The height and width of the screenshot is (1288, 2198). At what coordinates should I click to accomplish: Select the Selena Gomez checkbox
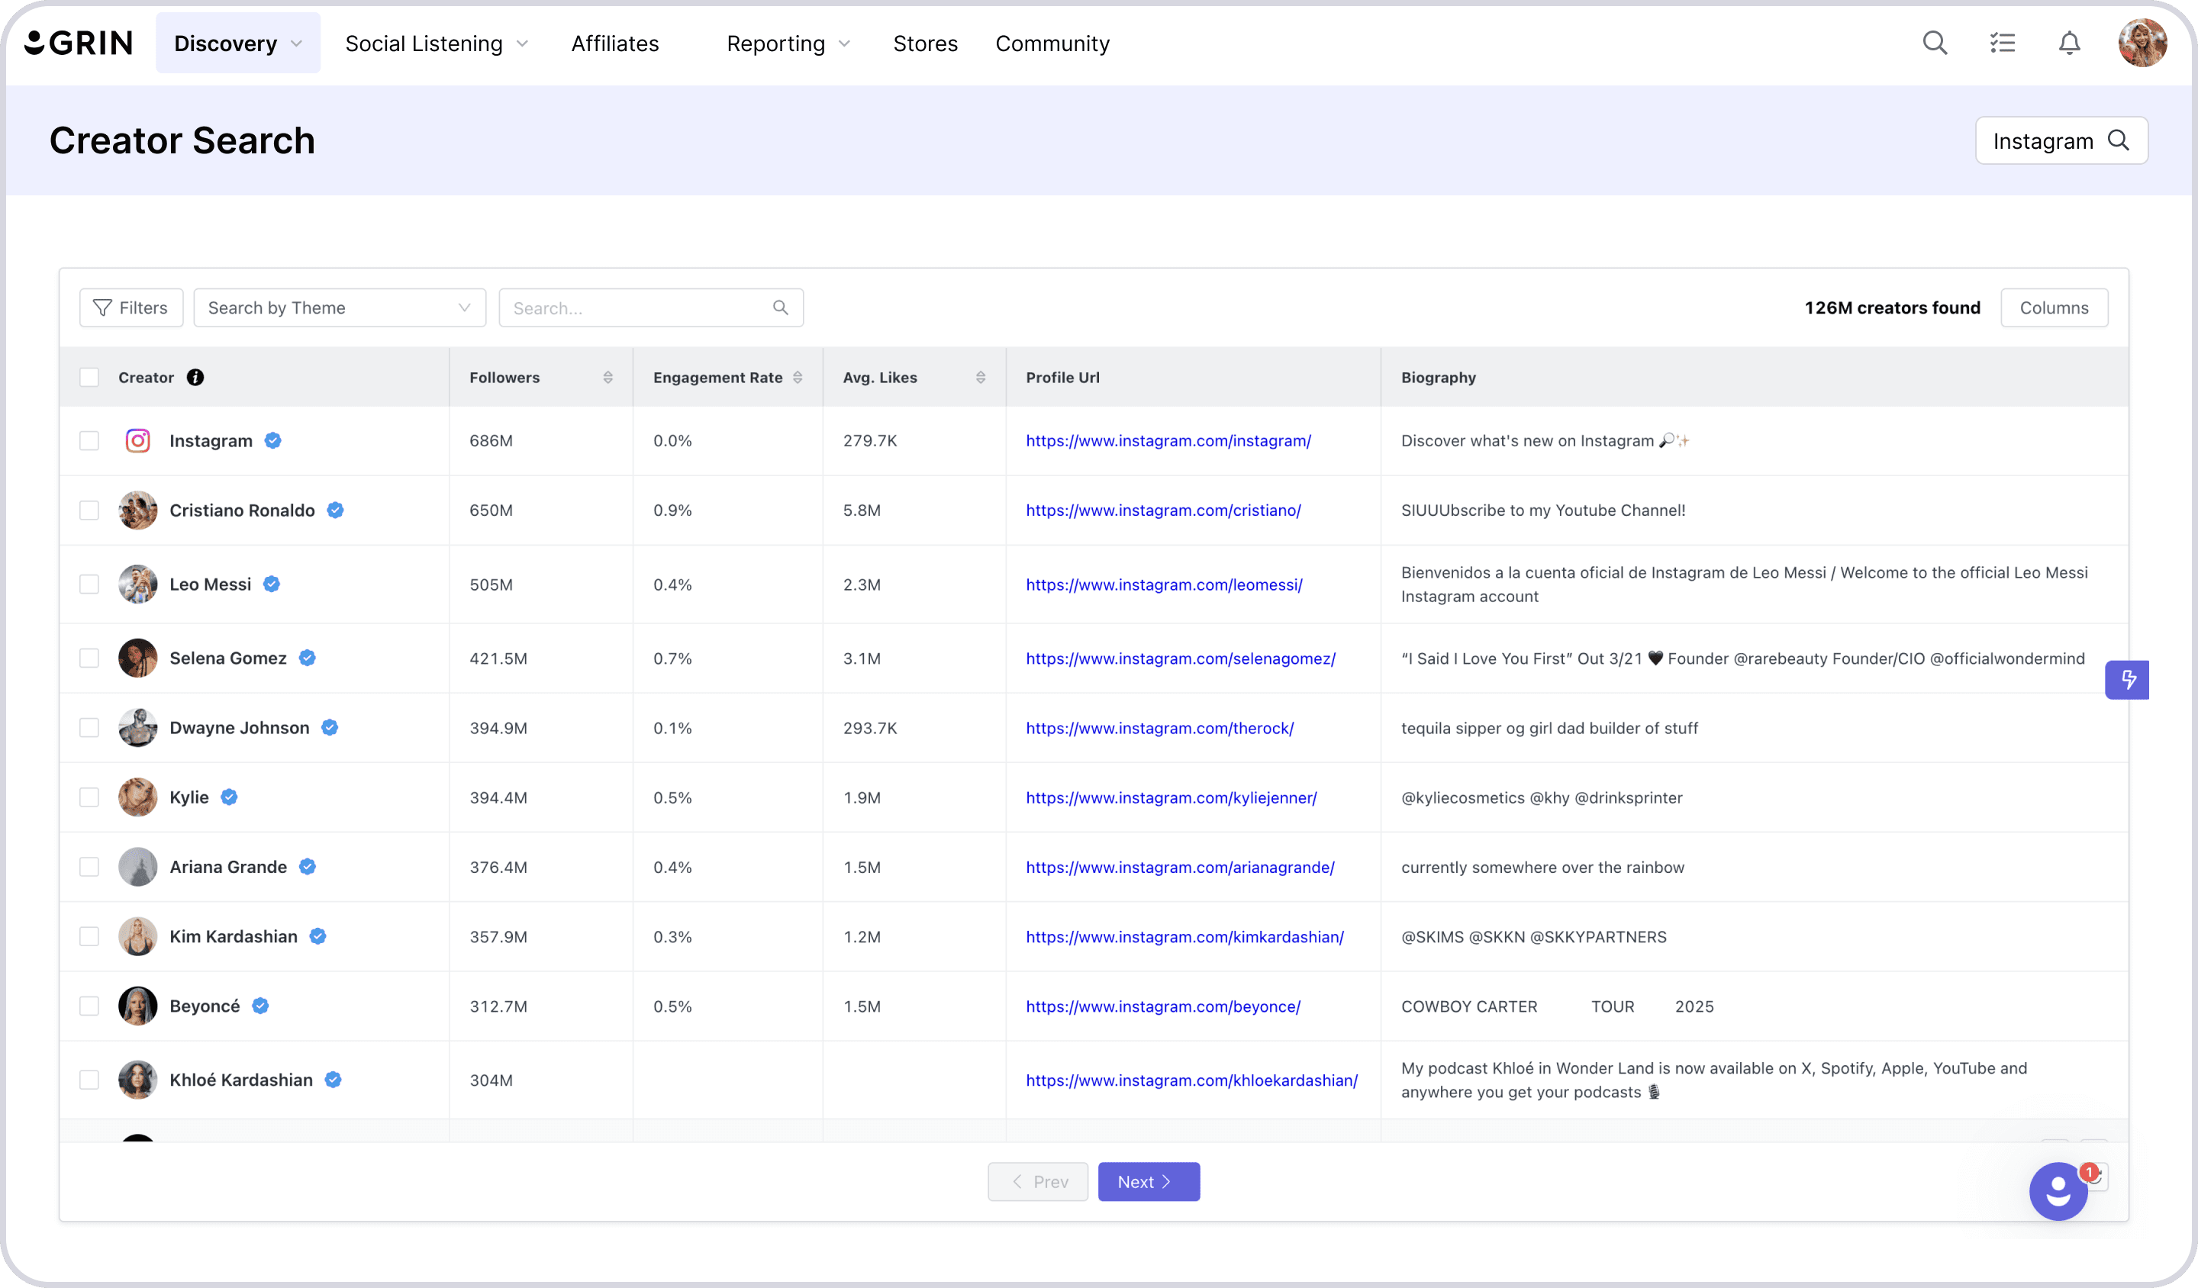89,658
